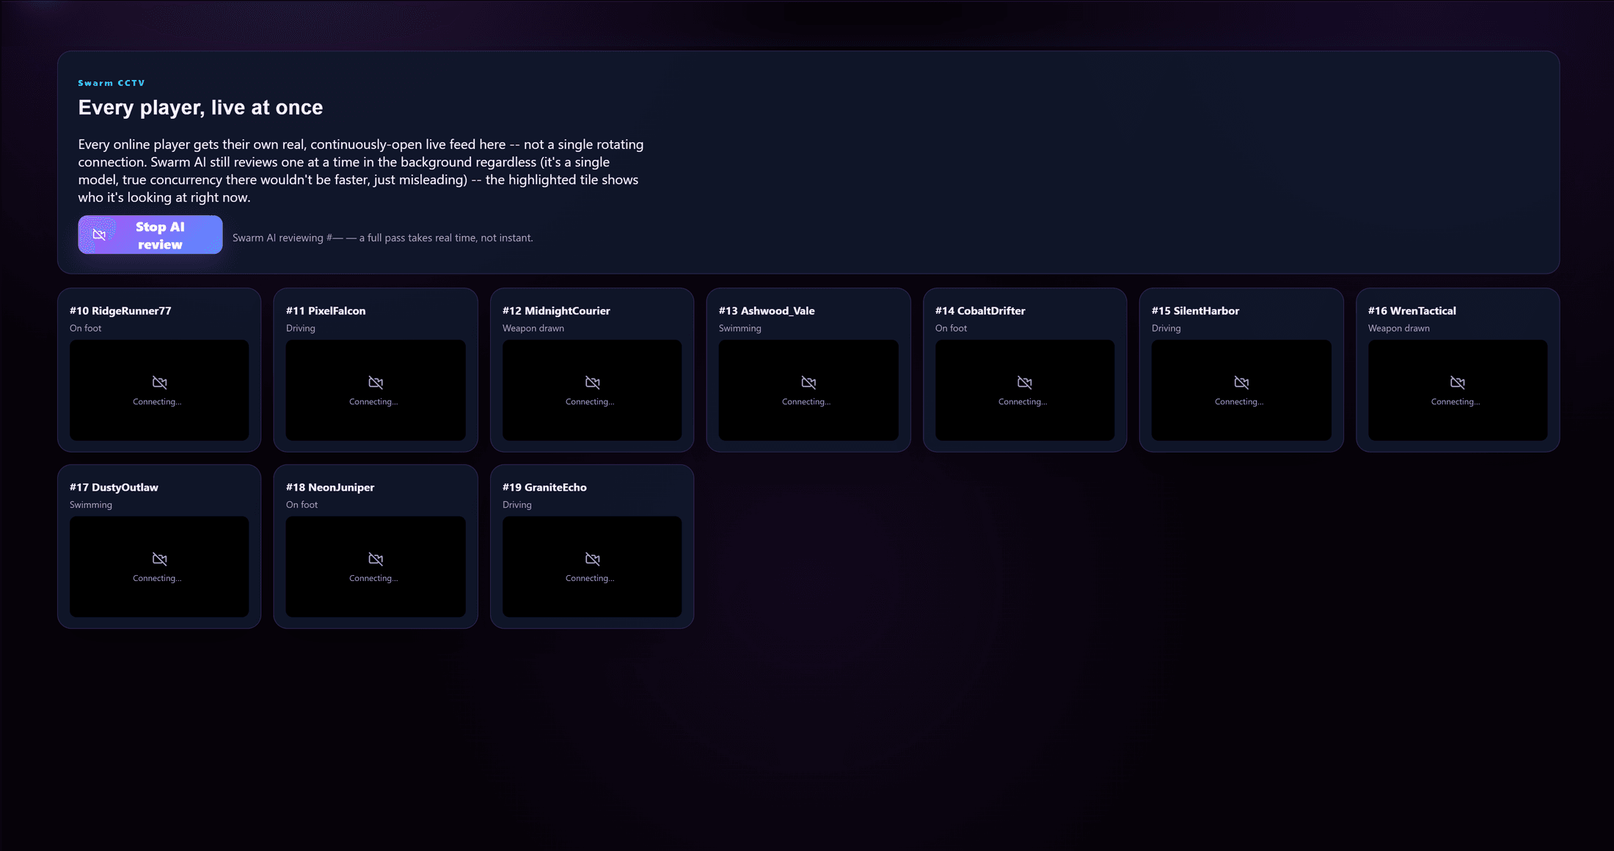Click Weapon drawn status under MidnightCourier
This screenshot has width=1614, height=851.
(x=533, y=329)
